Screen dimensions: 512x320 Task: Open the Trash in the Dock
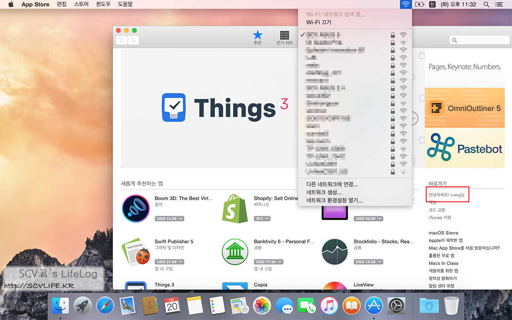click(x=451, y=305)
